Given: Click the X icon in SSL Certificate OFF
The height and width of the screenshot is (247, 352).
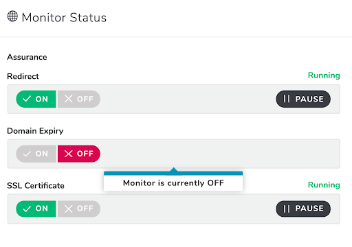Looking at the screenshot, I should (68, 209).
